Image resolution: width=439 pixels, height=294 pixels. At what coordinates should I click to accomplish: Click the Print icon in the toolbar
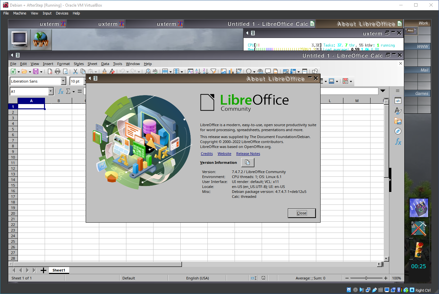(58, 71)
